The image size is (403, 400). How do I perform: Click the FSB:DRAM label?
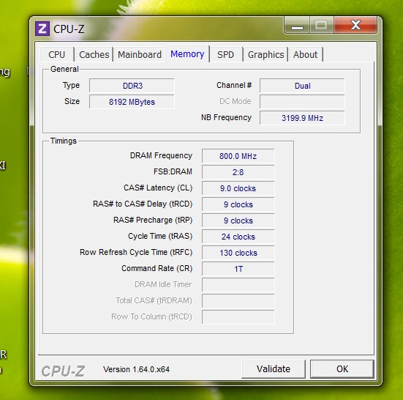click(x=173, y=171)
